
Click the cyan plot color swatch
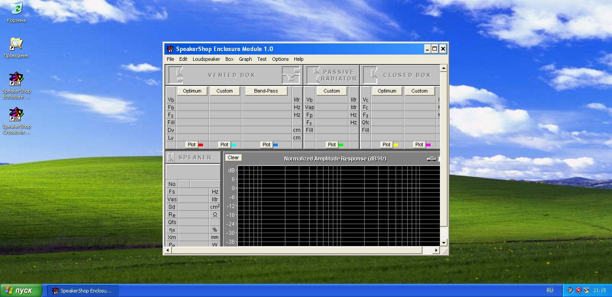click(233, 145)
